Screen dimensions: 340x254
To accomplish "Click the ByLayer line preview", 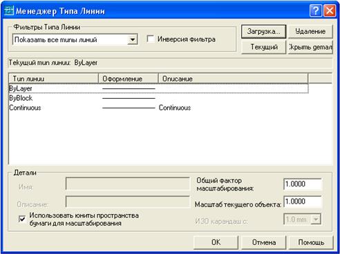I will (x=129, y=88).
